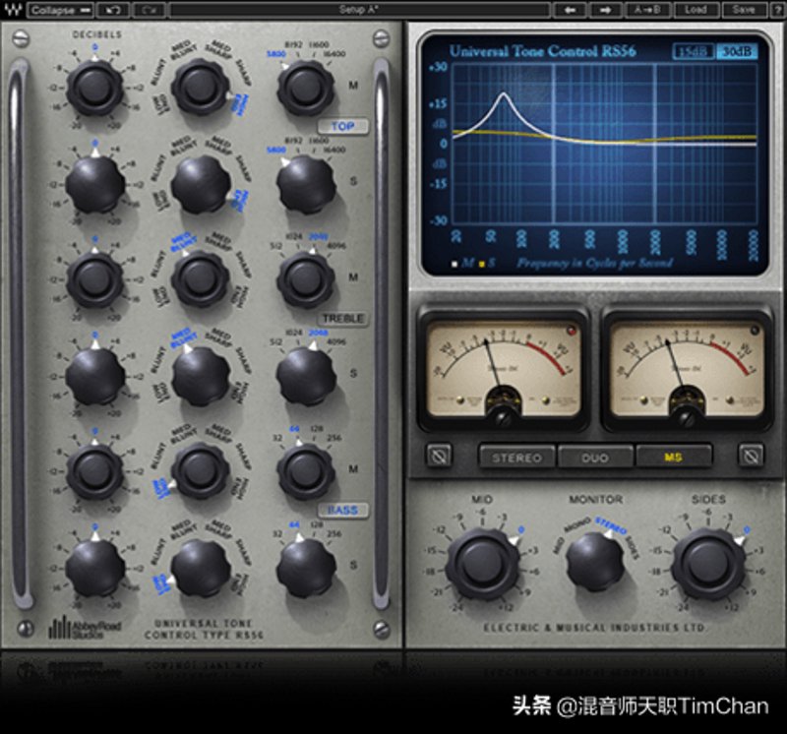The width and height of the screenshot is (787, 734).
Task: Copy setup A to B with the A→B button
Action: [646, 10]
